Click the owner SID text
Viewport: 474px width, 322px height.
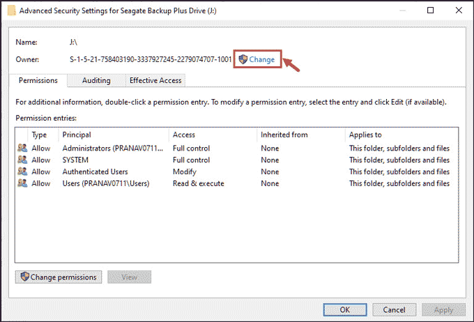[x=151, y=59]
